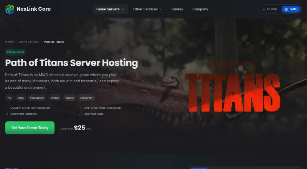307x169 pixels.
Task: Click the $25 starting price
Action: pyautogui.click(x=79, y=128)
